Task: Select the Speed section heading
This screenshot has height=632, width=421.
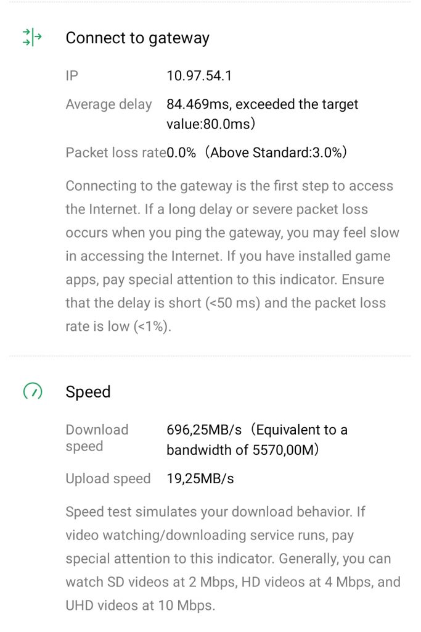Action: point(88,392)
